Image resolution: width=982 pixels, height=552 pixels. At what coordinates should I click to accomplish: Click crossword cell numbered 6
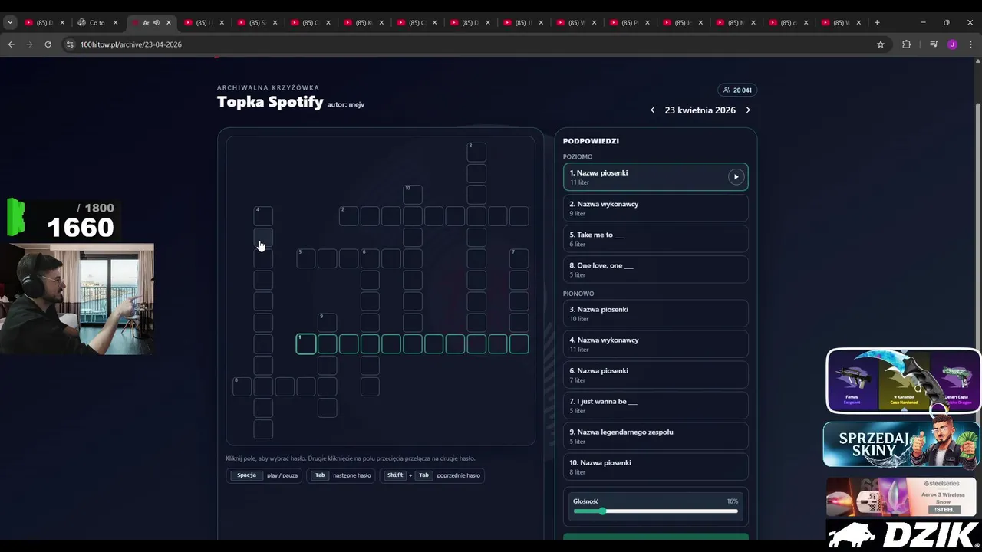(370, 258)
